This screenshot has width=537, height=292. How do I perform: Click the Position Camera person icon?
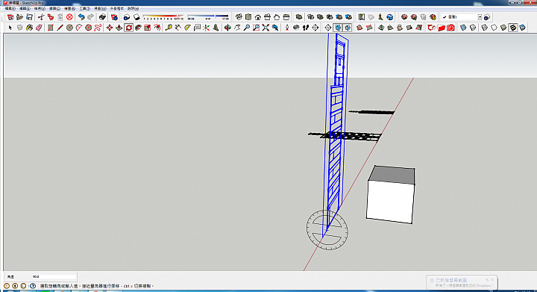287,28
